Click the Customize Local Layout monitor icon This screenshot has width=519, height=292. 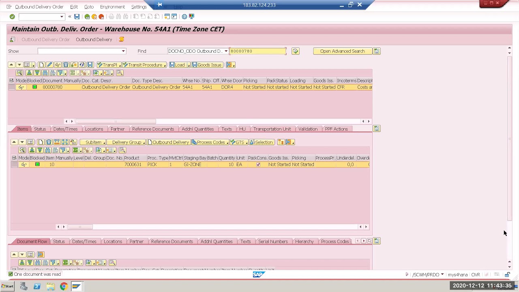[191, 17]
